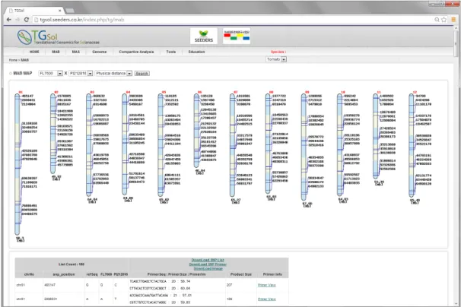This screenshot has height=307, width=461.
Task: Click the 'snp_position' column header
Action: (64, 274)
